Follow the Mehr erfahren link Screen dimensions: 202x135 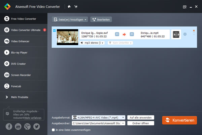click(x=33, y=118)
